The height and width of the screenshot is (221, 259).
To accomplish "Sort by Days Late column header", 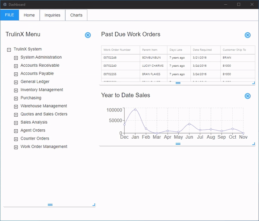I will 179,50.
